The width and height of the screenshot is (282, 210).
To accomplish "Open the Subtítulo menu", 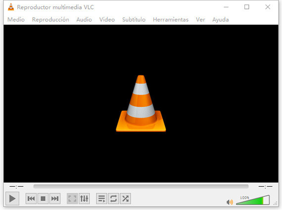I will (x=134, y=19).
